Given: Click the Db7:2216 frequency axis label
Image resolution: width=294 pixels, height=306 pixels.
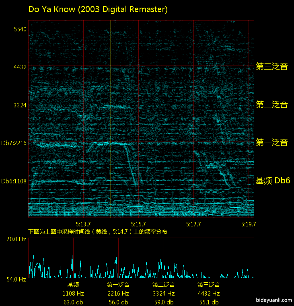Looking at the screenshot, I should click(14, 143).
